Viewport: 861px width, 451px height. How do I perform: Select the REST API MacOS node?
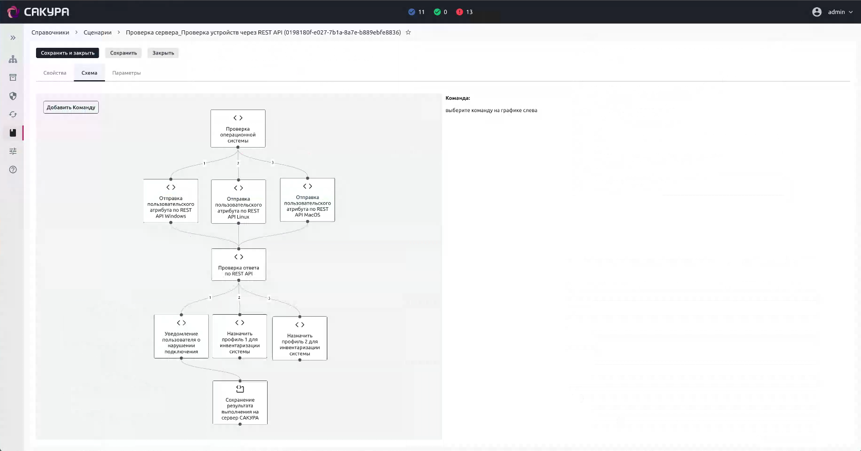307,200
